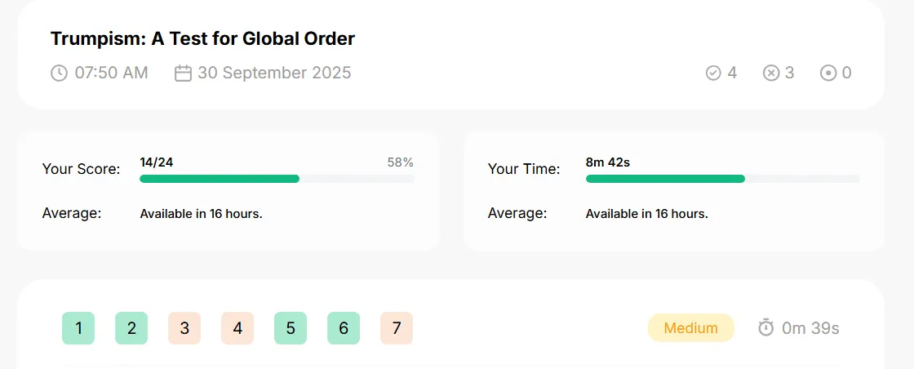This screenshot has width=914, height=369.
Task: Open question 6 tile
Action: pos(344,328)
